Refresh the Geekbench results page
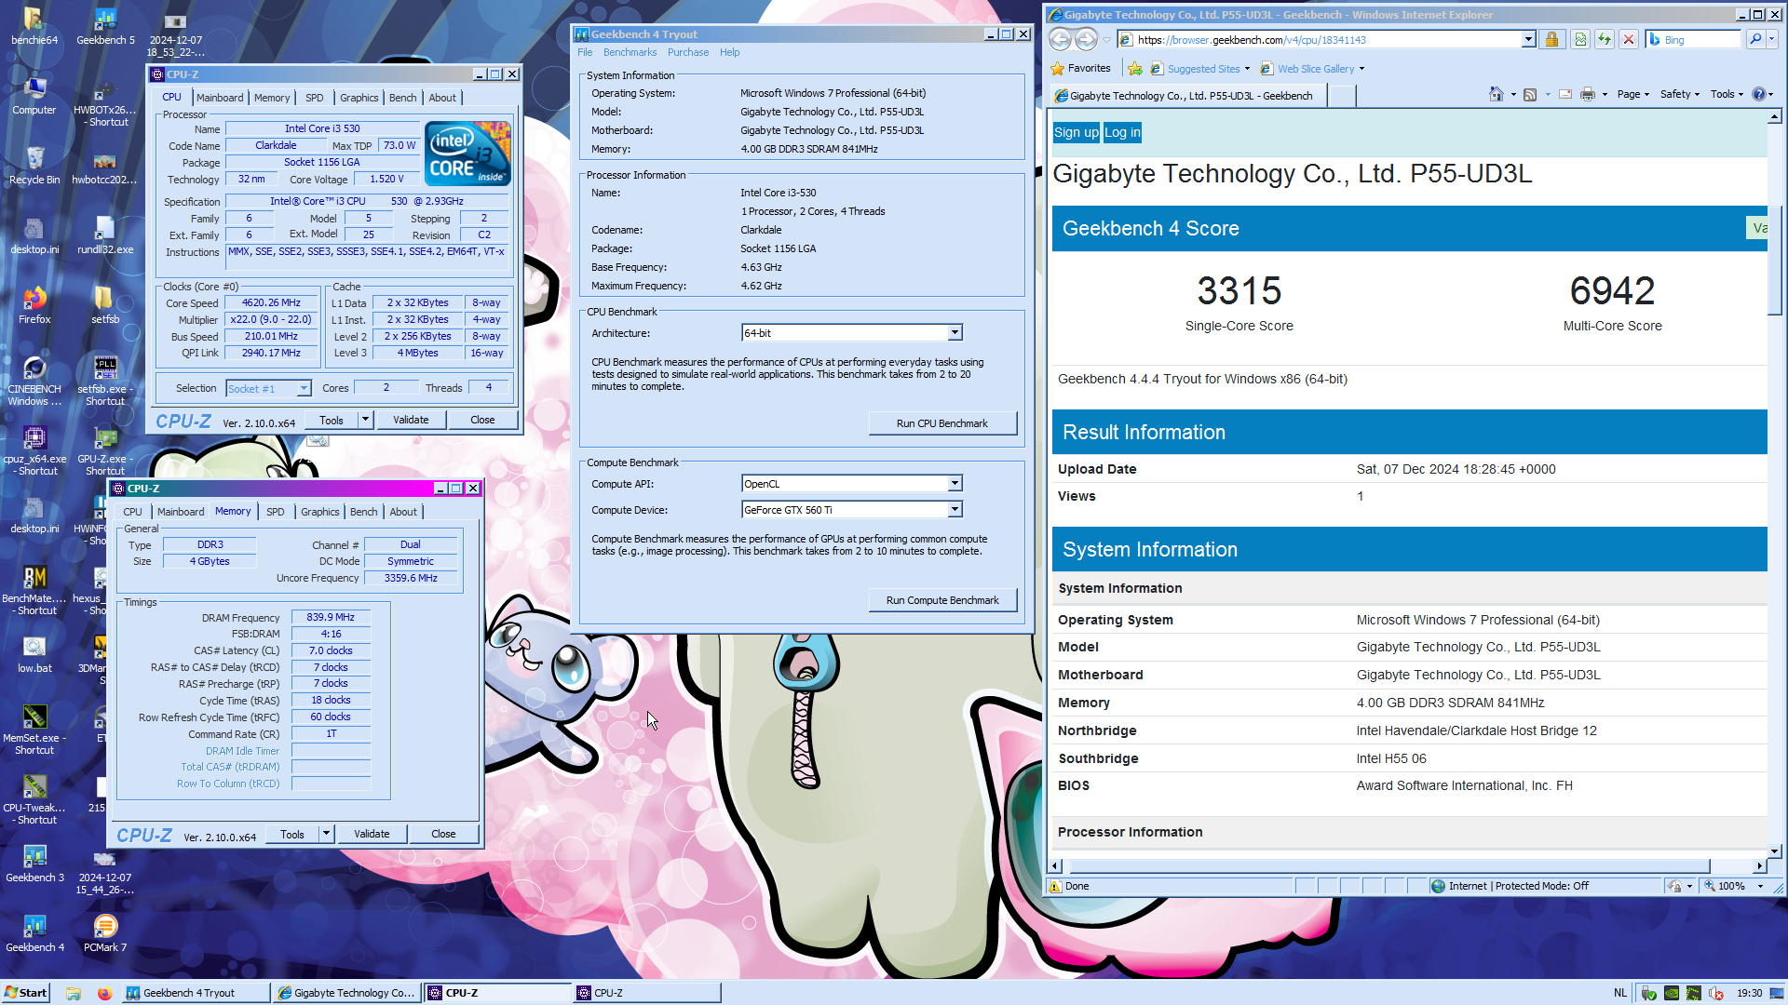Image resolution: width=1788 pixels, height=1005 pixels. (x=1605, y=39)
